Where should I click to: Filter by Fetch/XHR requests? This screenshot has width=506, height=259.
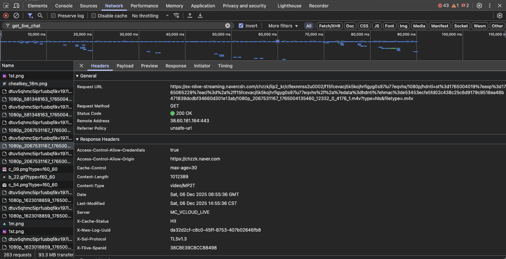pos(329,26)
